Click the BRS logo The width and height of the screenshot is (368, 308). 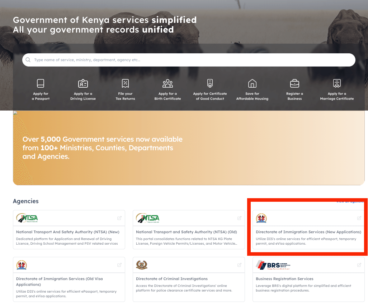click(273, 265)
